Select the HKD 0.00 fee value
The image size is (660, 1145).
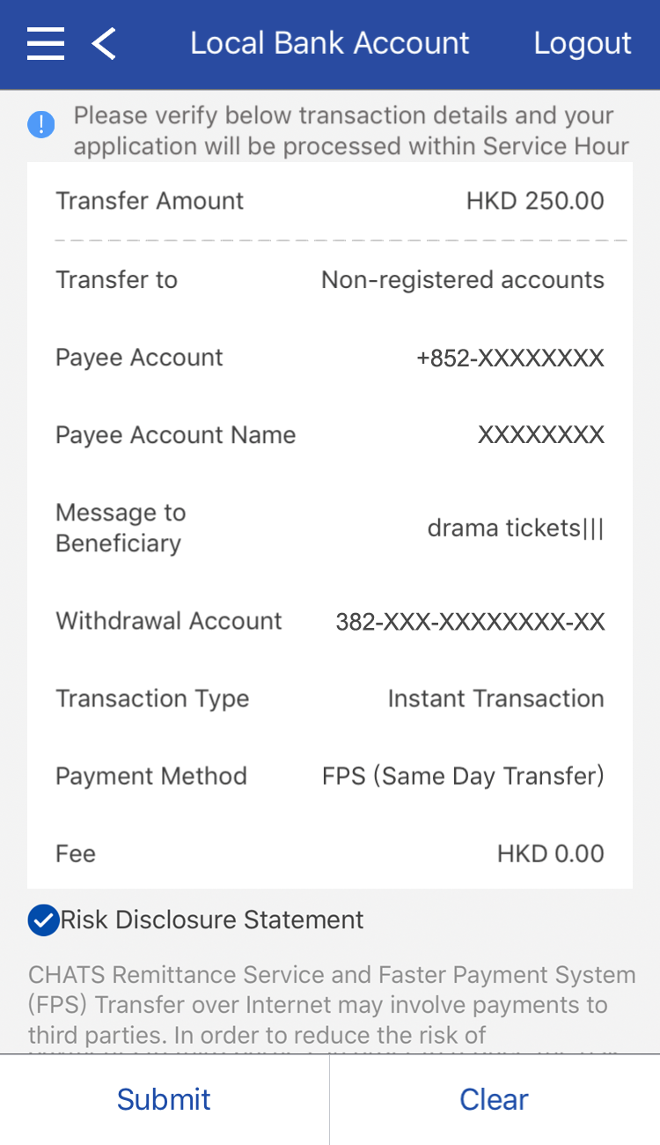click(x=550, y=853)
